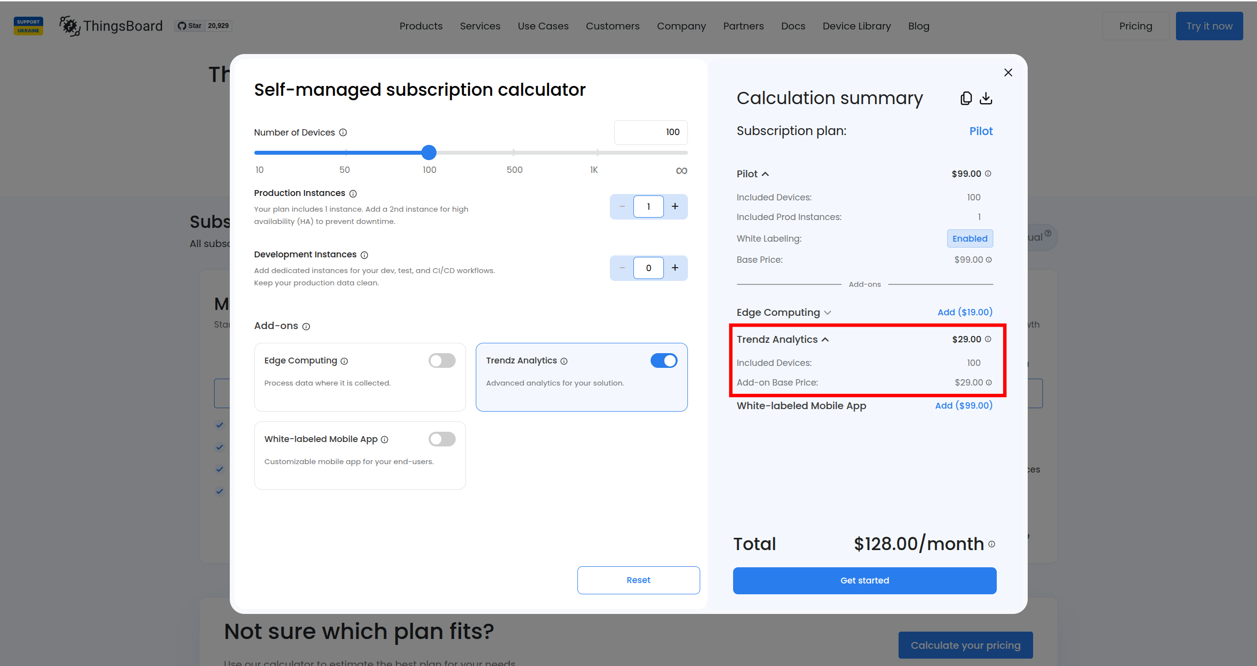
Task: Collapse the Pilot plan details
Action: [x=765, y=174]
